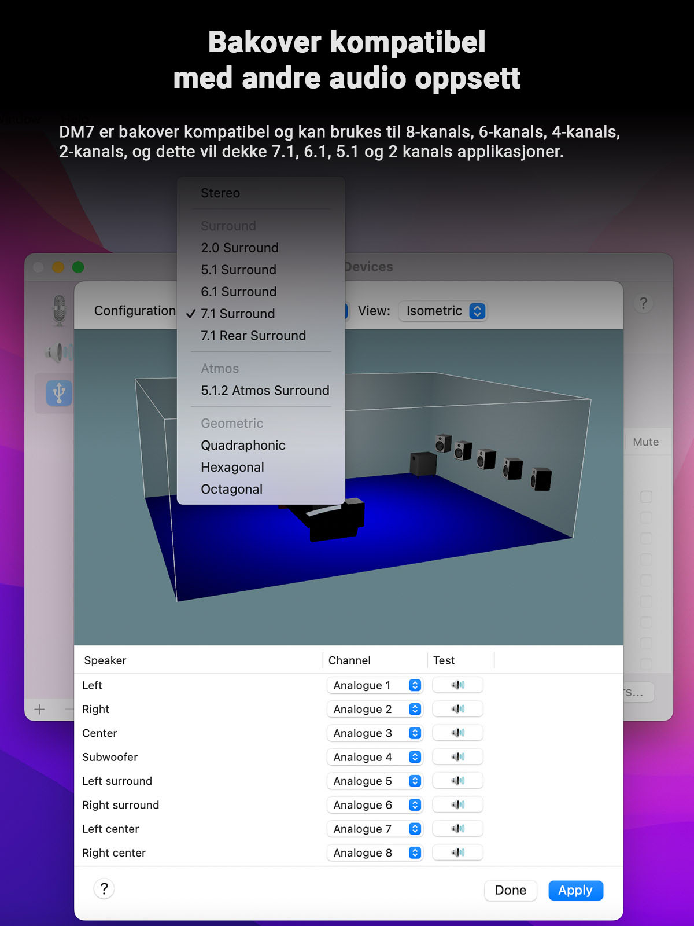This screenshot has width=694, height=926.
Task: Select 5.1.2 Atmos Surround
Action: coord(261,391)
